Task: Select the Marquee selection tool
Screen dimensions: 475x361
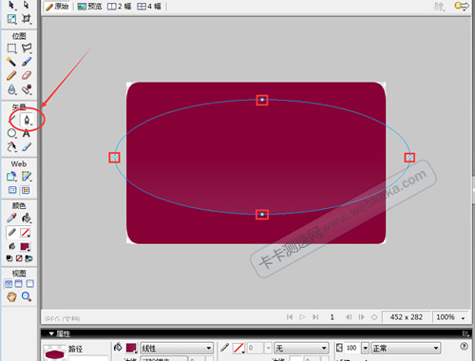Action: [x=11, y=48]
